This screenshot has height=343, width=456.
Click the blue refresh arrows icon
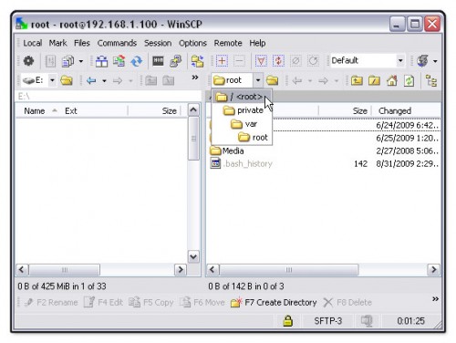(x=137, y=61)
